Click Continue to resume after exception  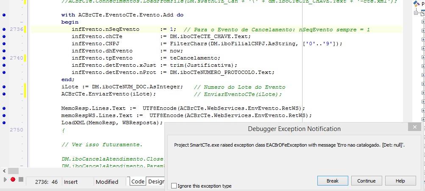tap(367, 181)
